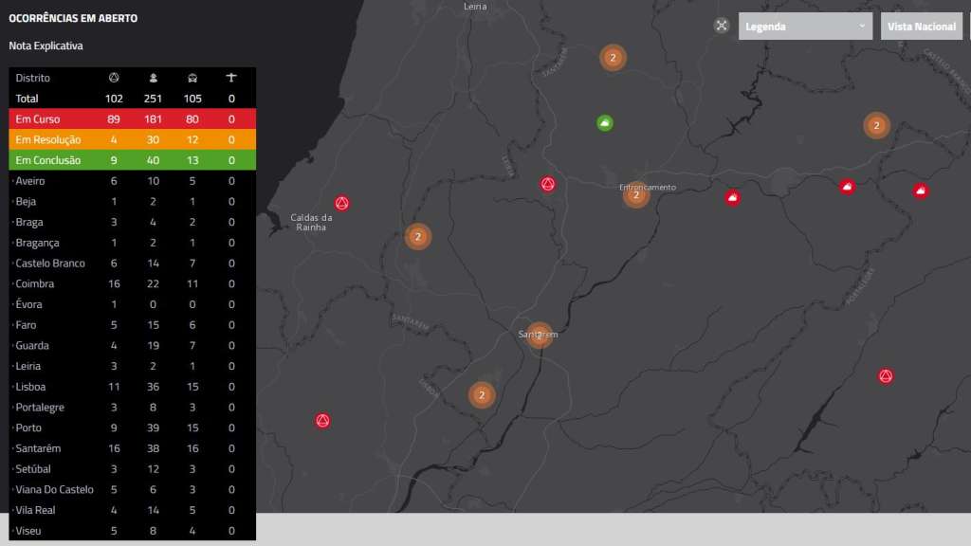Click the personnel icon in table header
Image resolution: width=971 pixels, height=546 pixels.
coord(154,78)
